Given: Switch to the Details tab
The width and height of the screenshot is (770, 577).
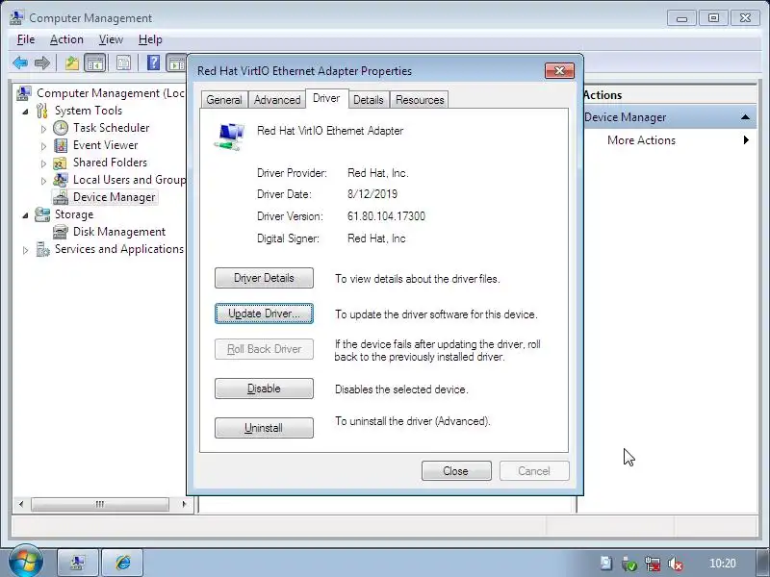Looking at the screenshot, I should point(369,100).
